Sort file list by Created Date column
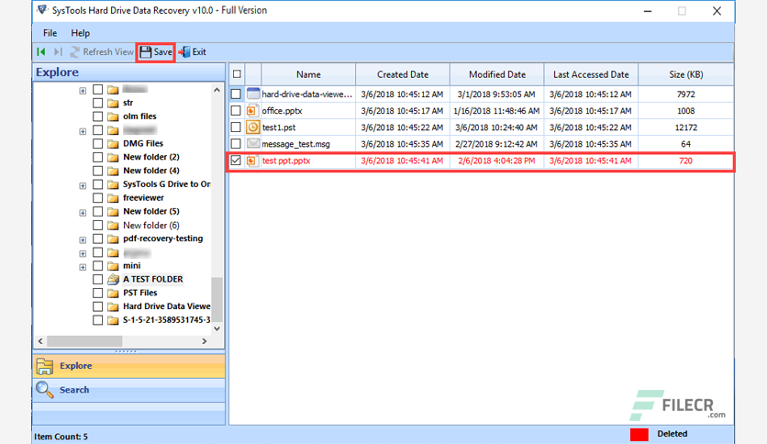The width and height of the screenshot is (767, 444). [403, 74]
